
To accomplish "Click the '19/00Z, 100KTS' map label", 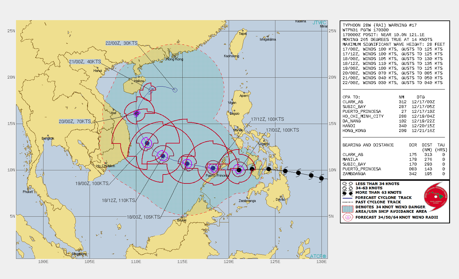I will (x=92, y=183).
